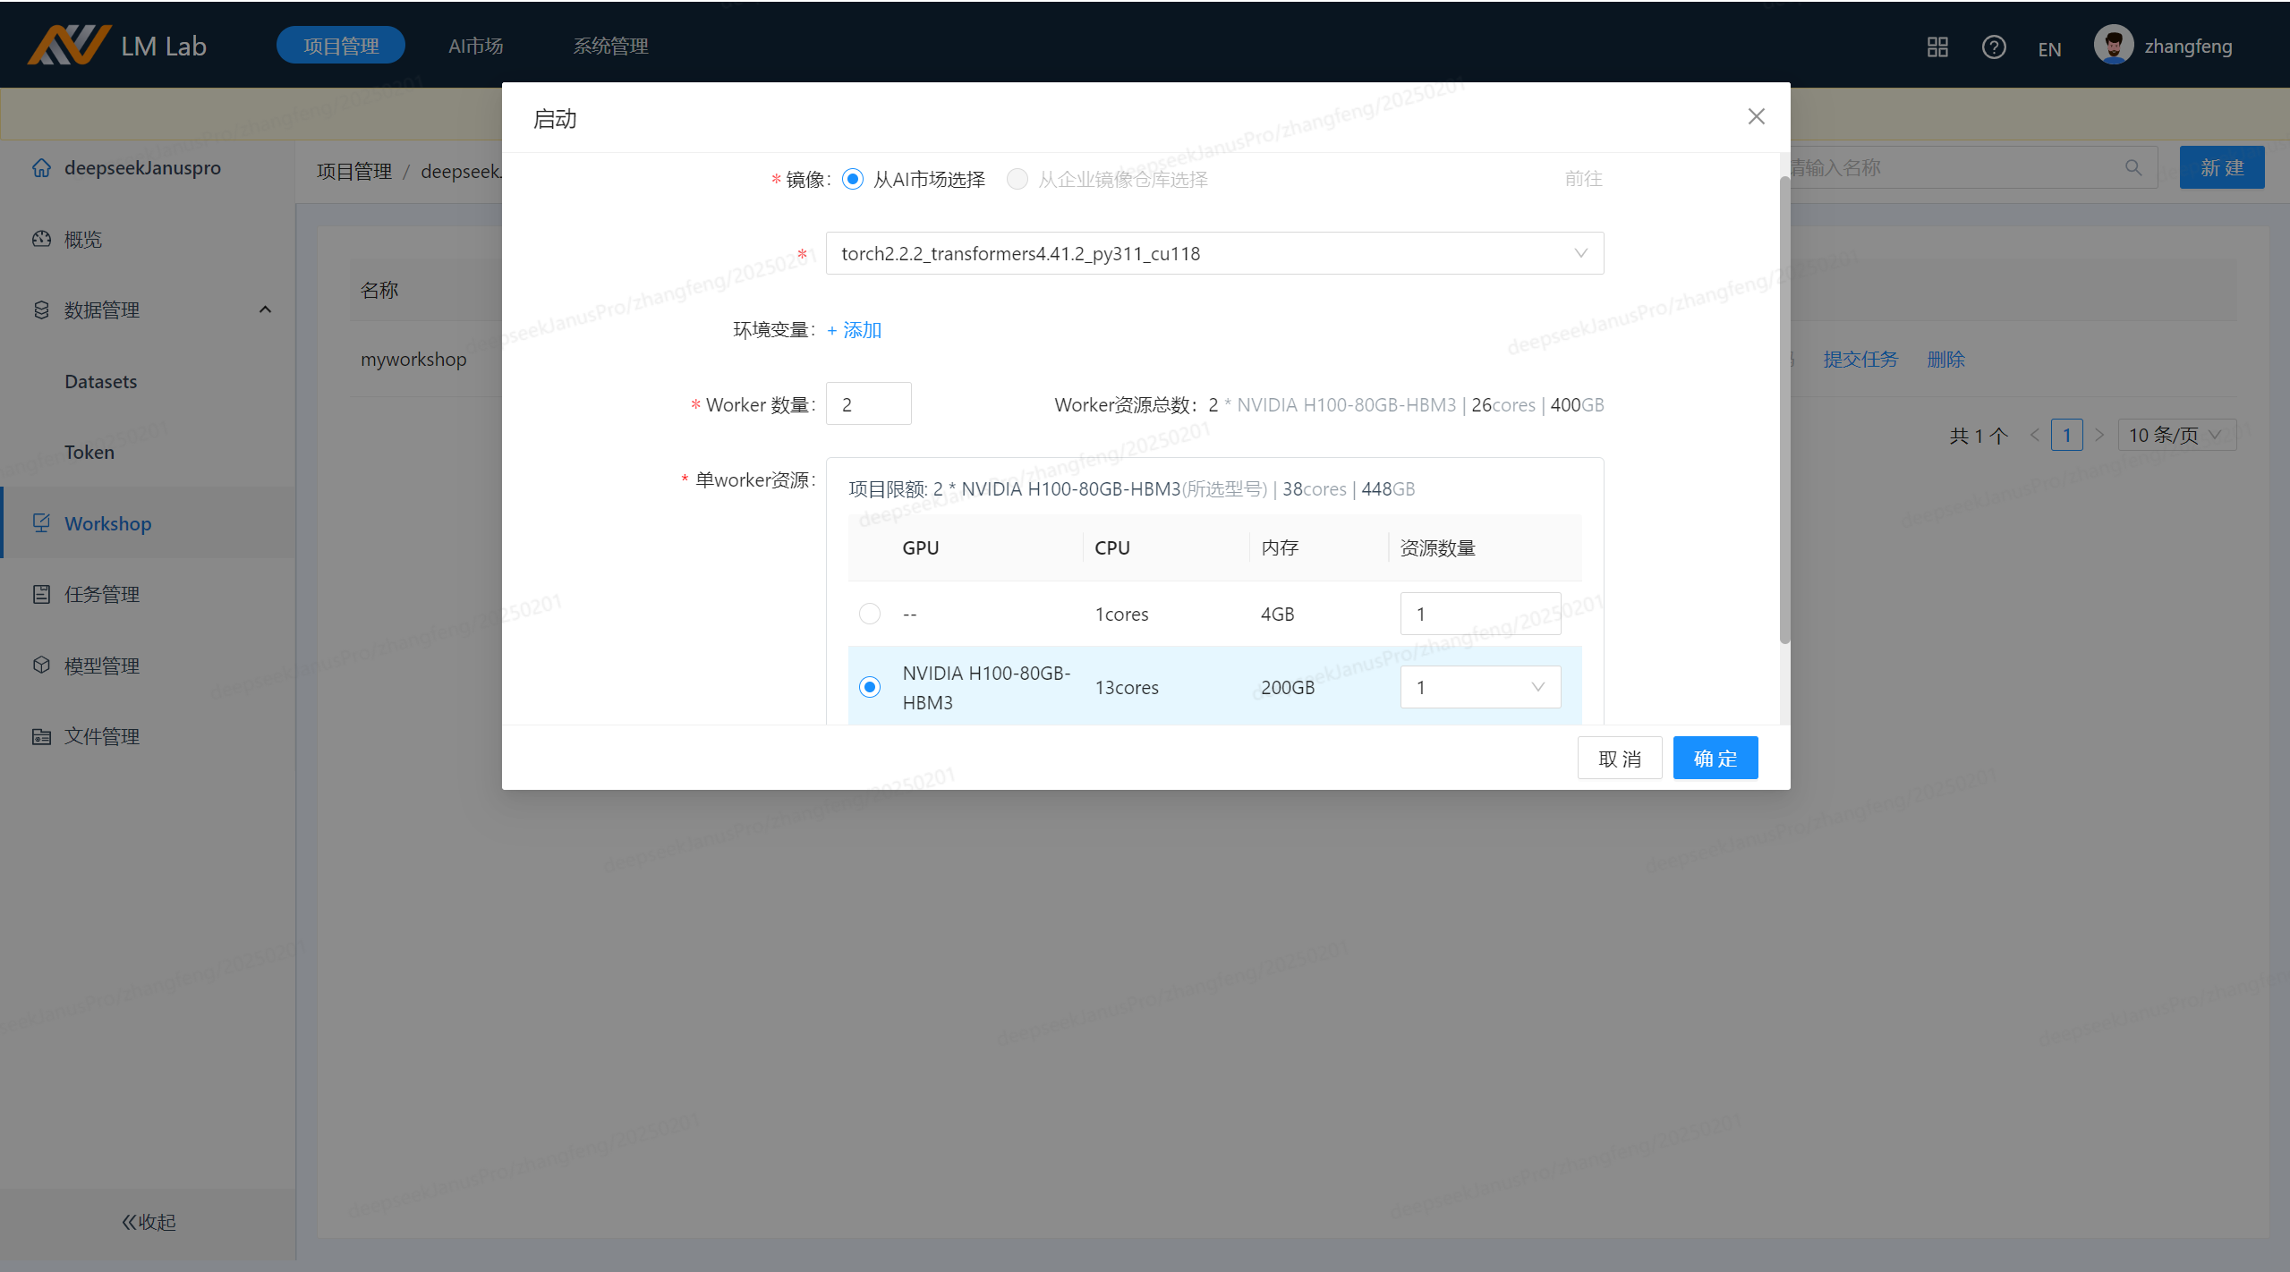Click the + 添加 environment variable link

pyautogui.click(x=855, y=330)
